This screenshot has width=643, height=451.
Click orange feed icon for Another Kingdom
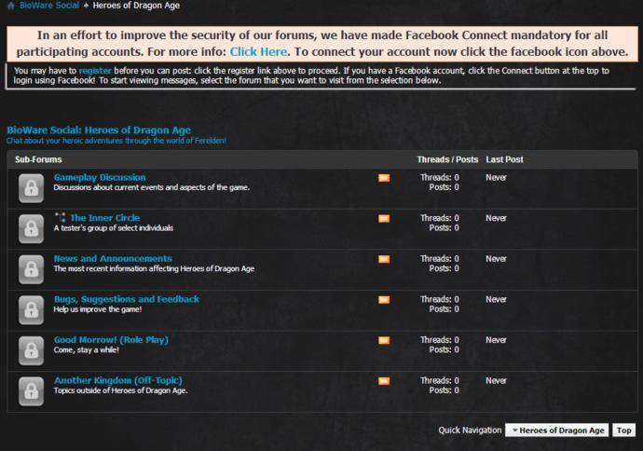pyautogui.click(x=384, y=380)
